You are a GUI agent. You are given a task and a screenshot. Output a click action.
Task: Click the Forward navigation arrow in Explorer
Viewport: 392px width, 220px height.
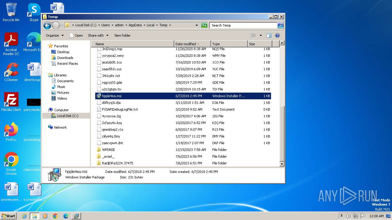(56, 25)
